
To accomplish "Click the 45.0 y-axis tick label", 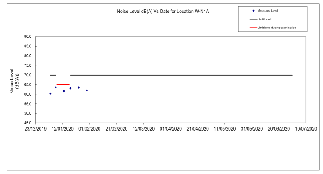I will click(28, 123).
